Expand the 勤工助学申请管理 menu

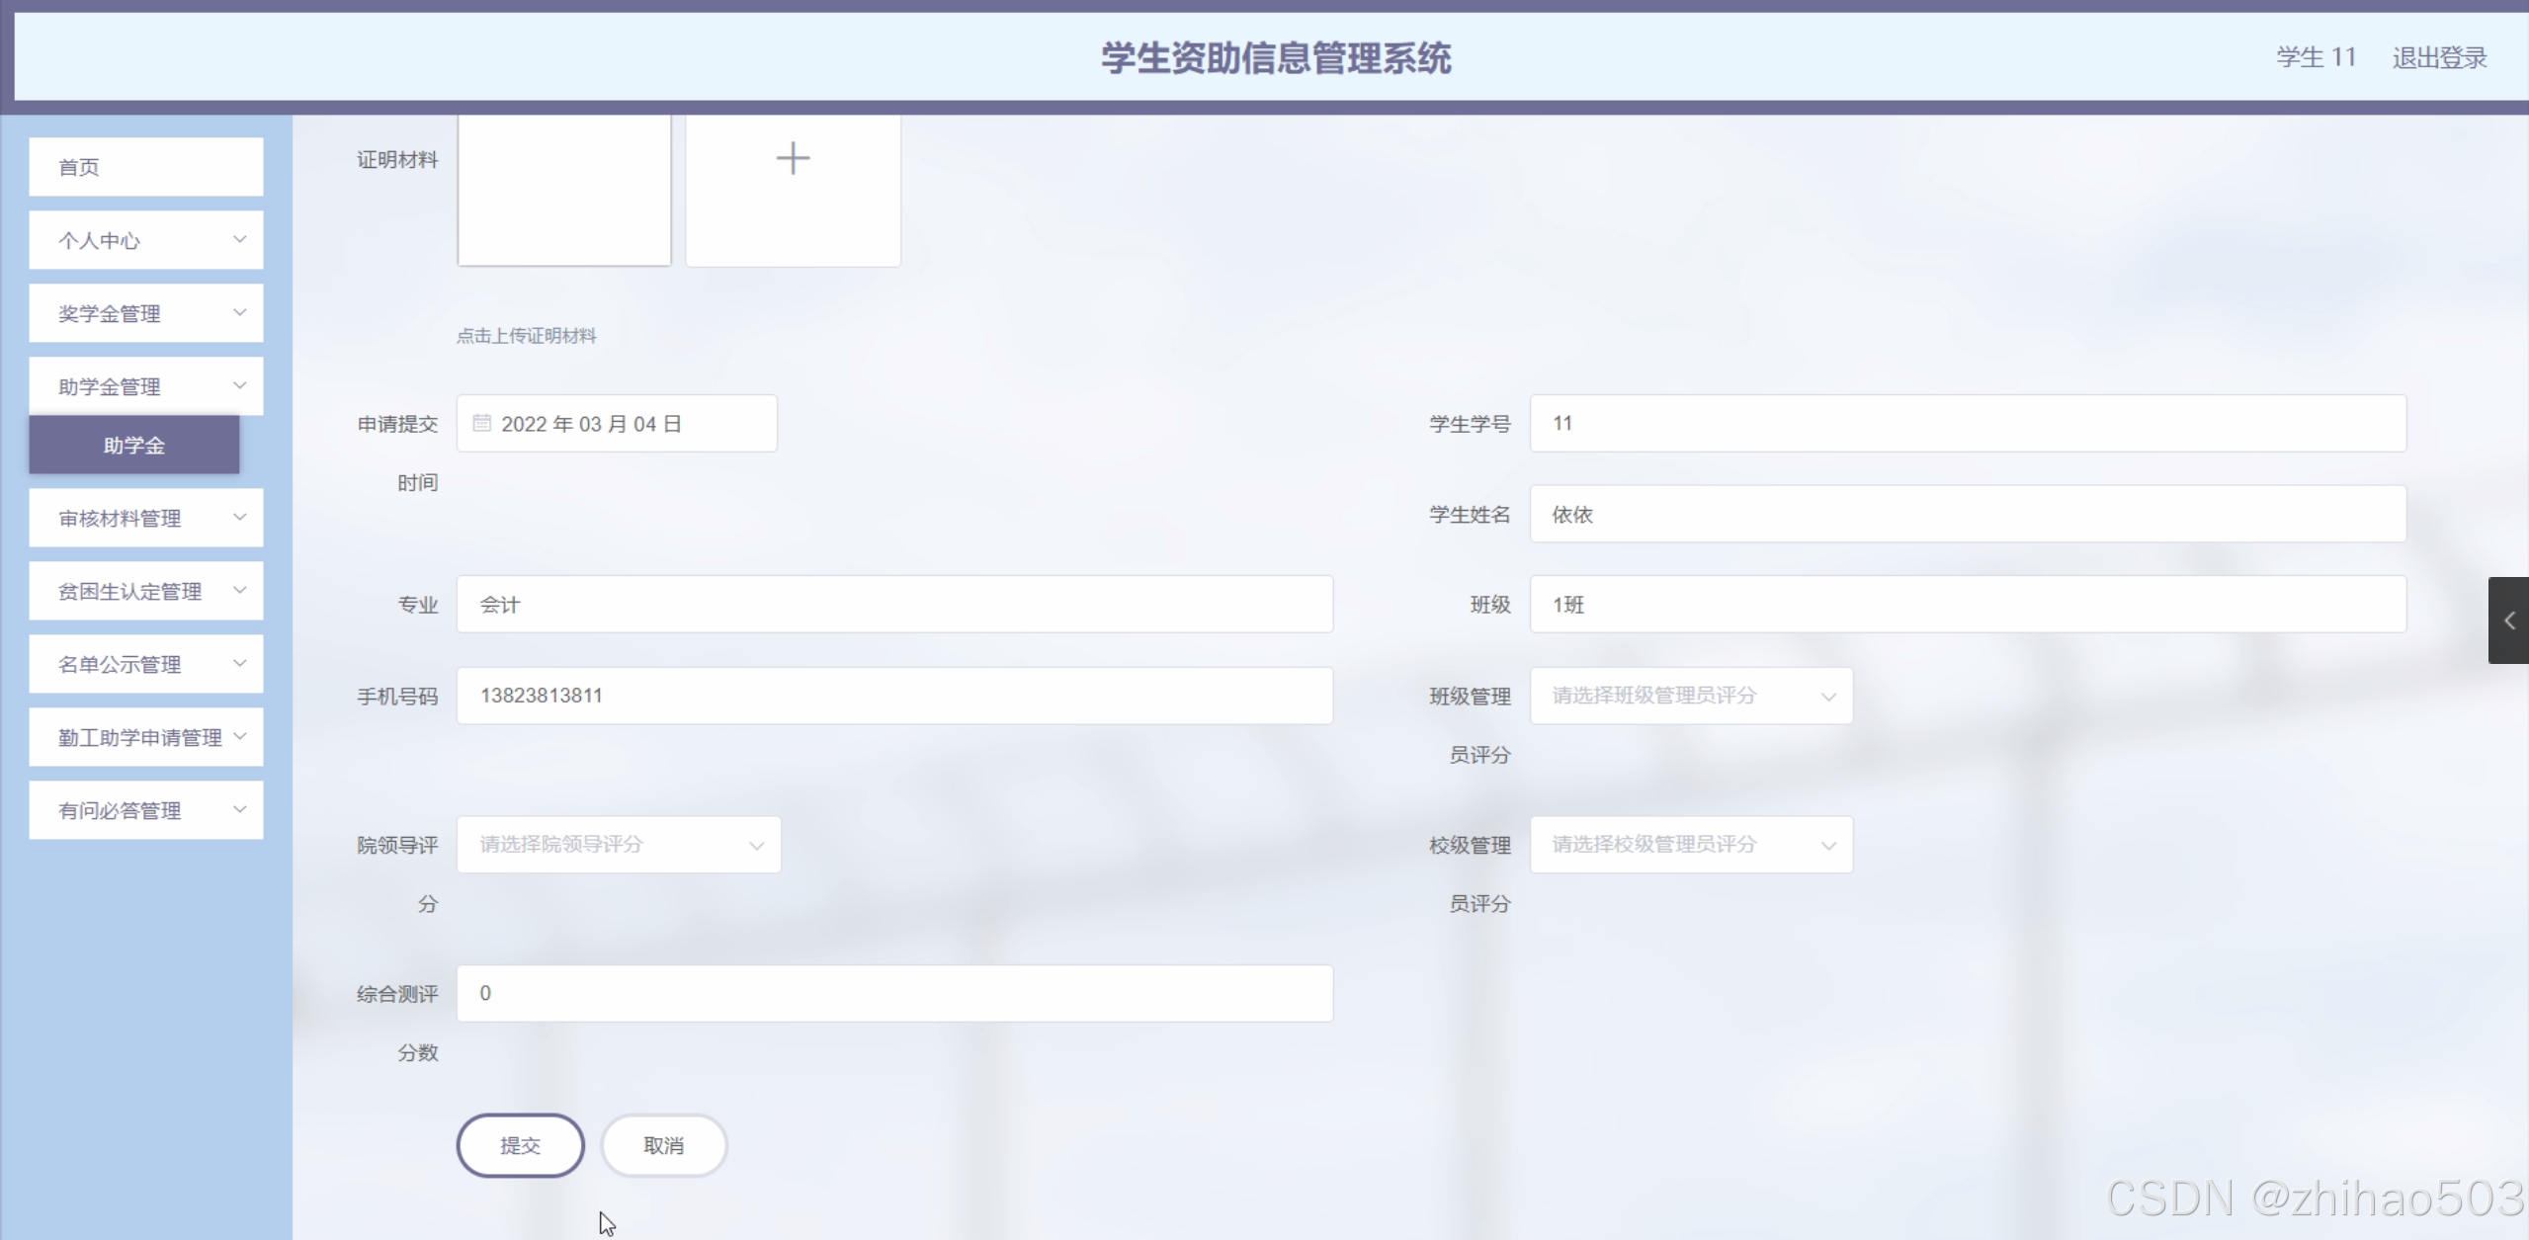146,738
